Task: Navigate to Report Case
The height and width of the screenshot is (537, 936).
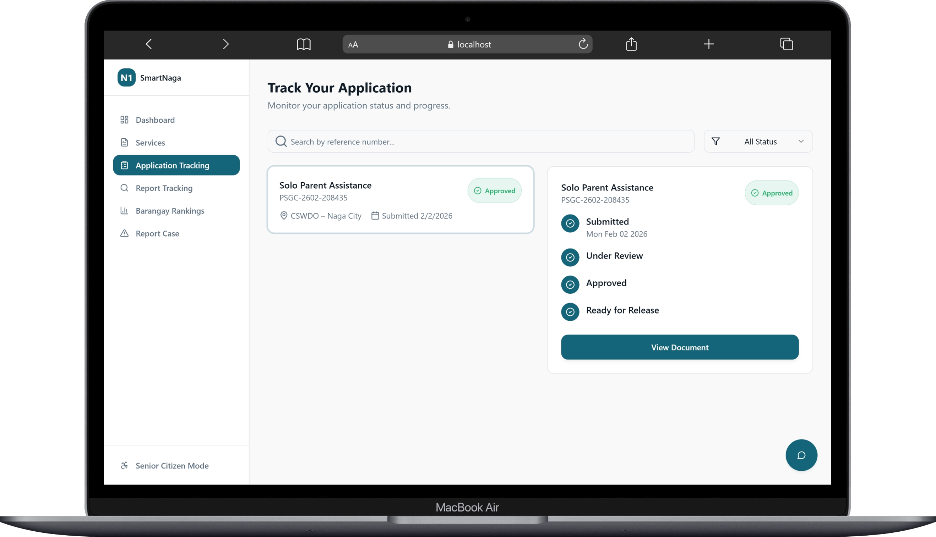Action: point(176,233)
